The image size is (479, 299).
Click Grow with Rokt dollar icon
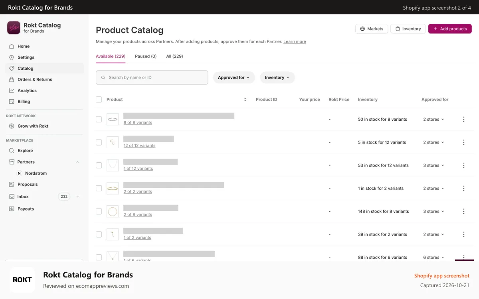point(12,126)
